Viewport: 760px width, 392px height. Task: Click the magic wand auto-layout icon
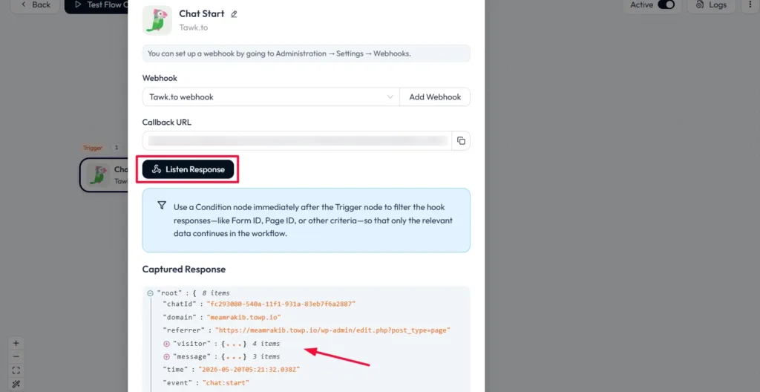pos(16,384)
